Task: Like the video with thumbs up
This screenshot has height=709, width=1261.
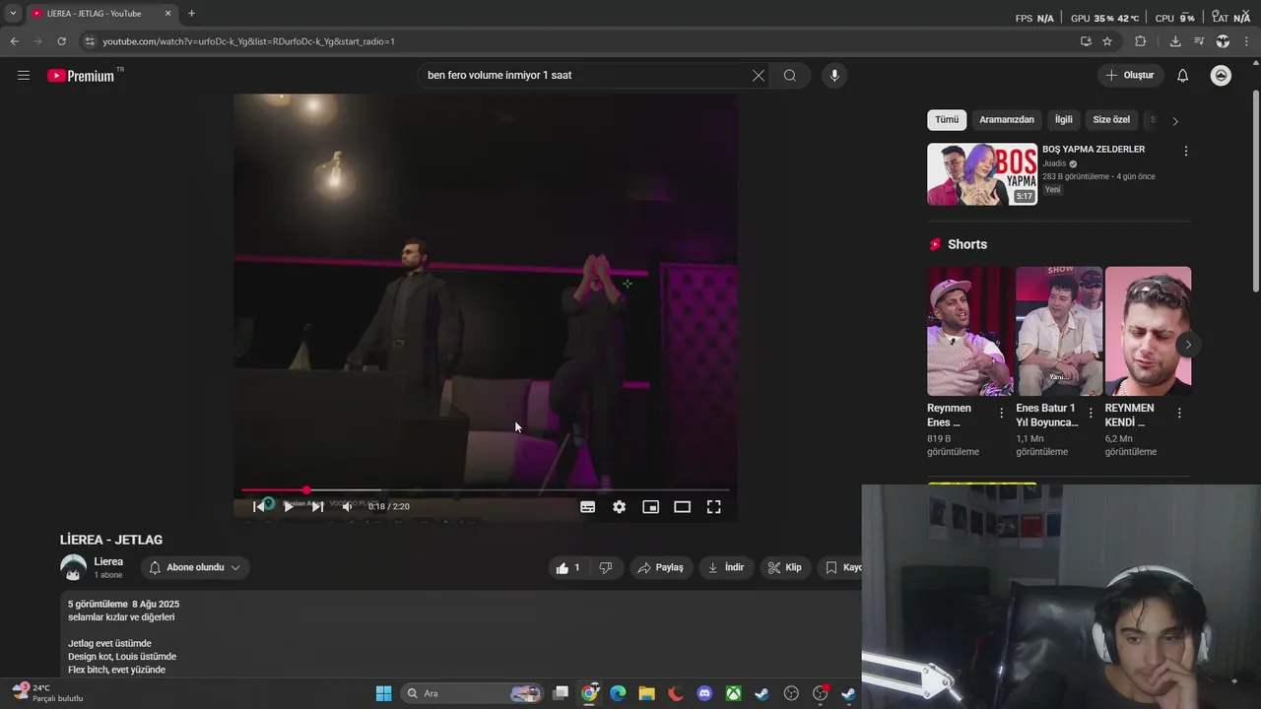Action: [568, 567]
